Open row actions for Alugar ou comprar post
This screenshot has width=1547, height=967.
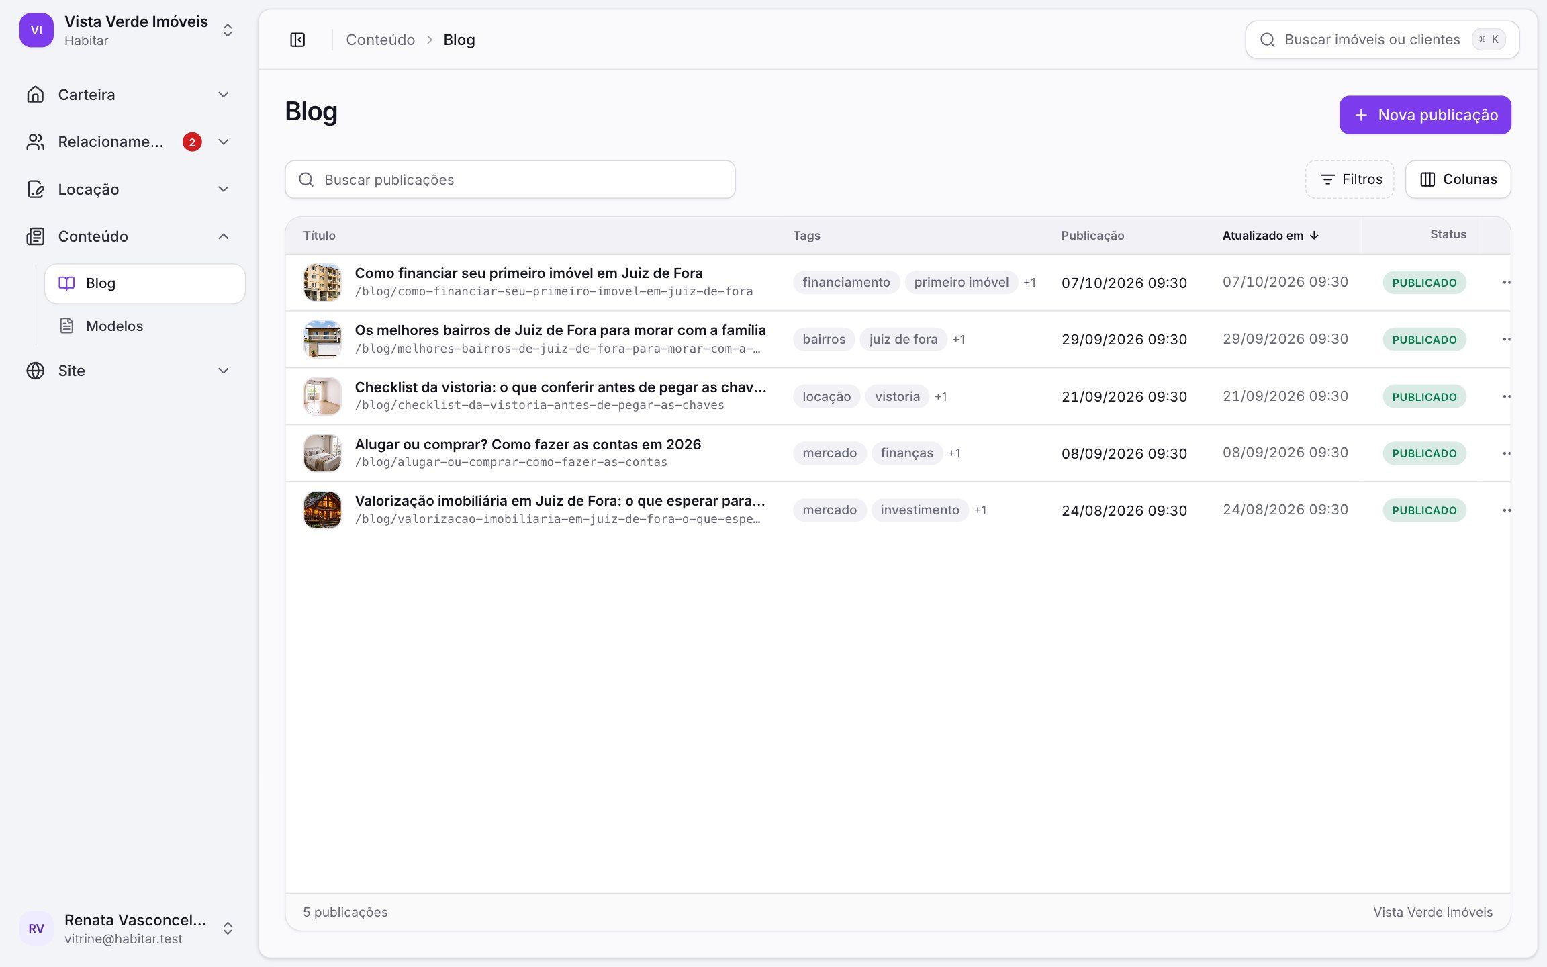(x=1506, y=453)
